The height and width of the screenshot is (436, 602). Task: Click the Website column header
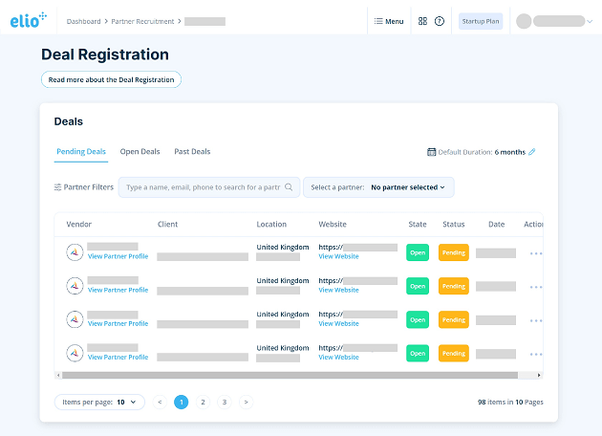pos(333,225)
